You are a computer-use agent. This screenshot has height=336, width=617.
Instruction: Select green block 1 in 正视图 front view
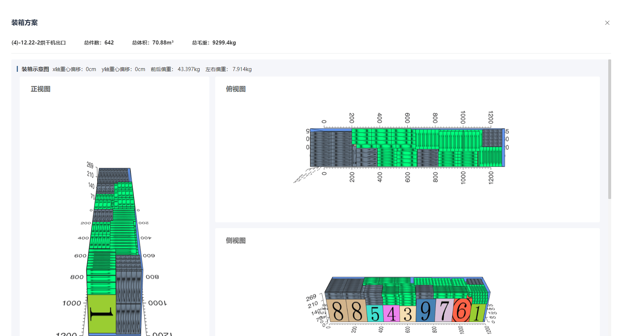[101, 313]
